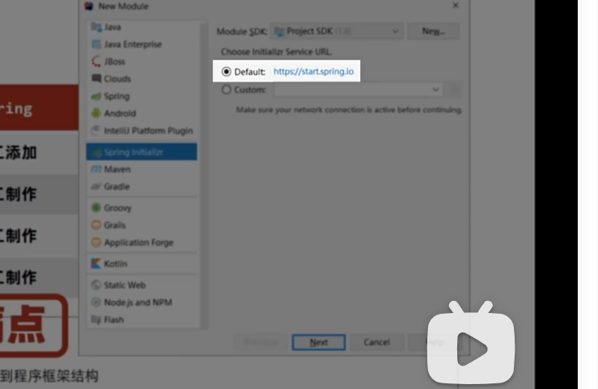Click the JBoss icon
The height and width of the screenshot is (389, 598).
click(96, 61)
